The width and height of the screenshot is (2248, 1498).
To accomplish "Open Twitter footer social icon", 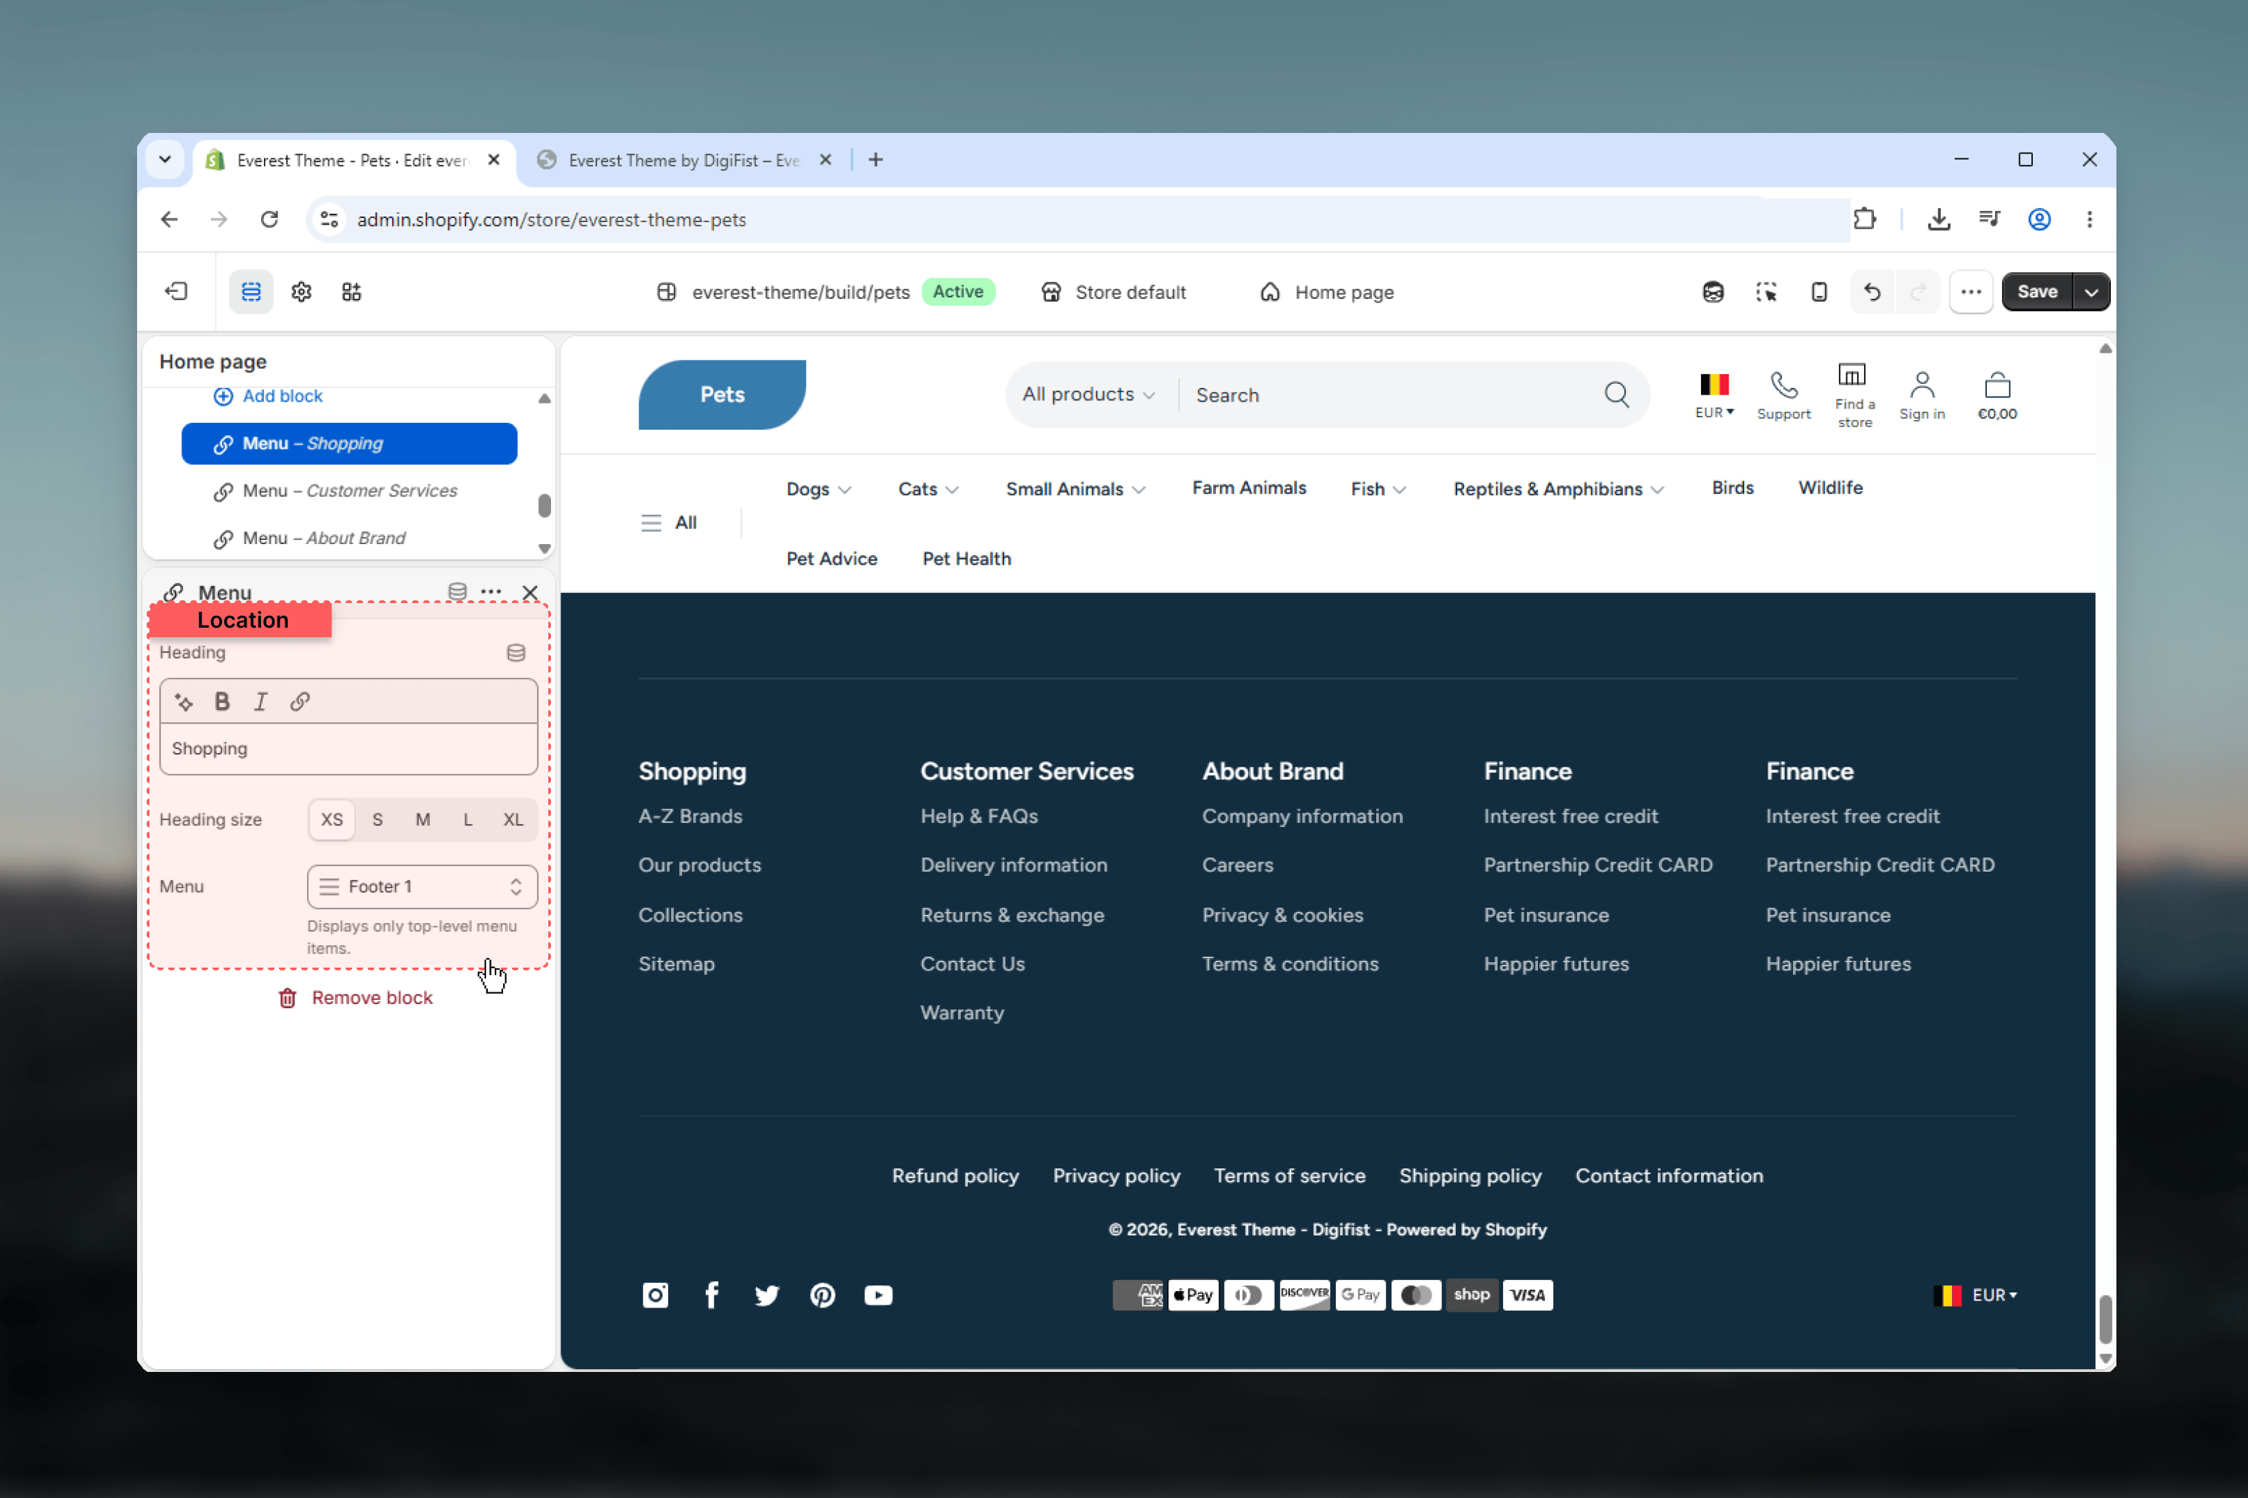I will tap(766, 1294).
